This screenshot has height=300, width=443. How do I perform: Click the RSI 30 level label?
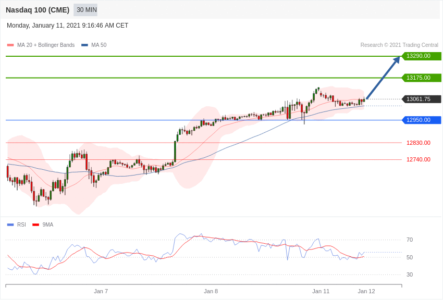click(410, 274)
